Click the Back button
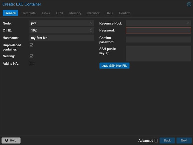The height and width of the screenshot is (145, 193). click(x=167, y=140)
